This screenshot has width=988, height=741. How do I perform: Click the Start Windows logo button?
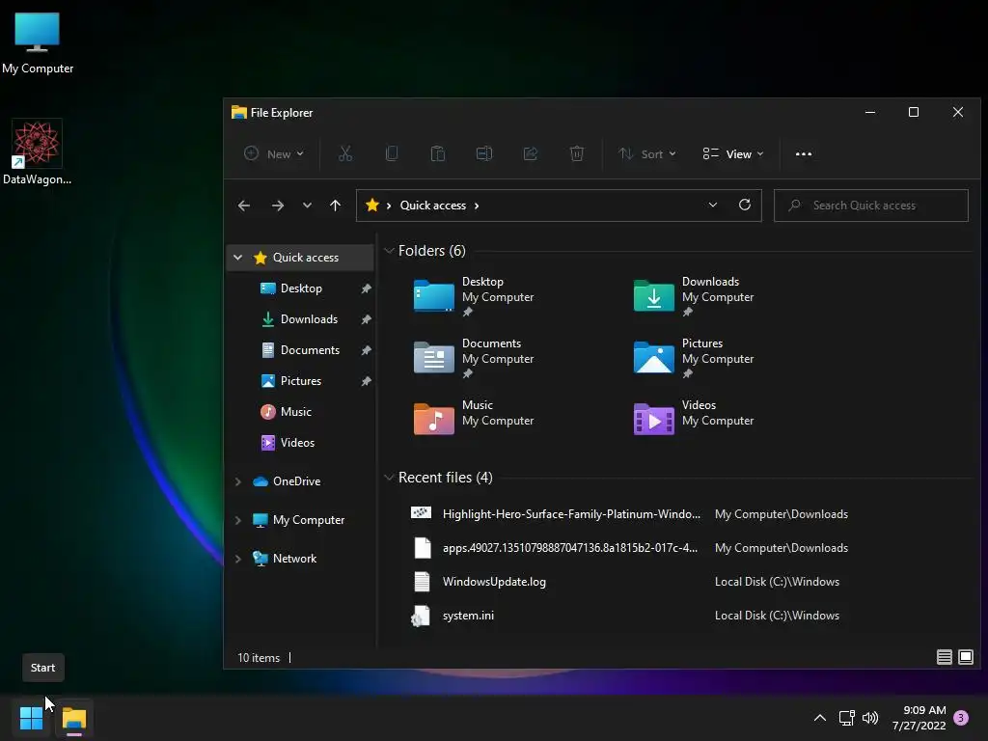point(31,718)
